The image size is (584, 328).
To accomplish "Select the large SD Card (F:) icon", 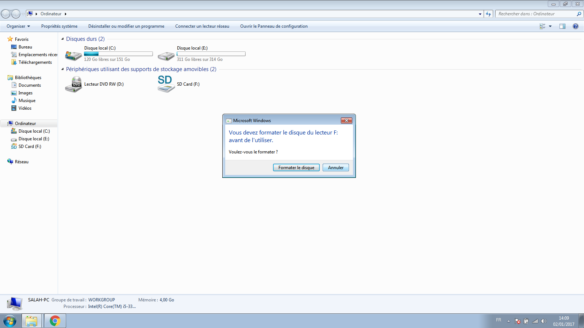I will click(x=166, y=84).
